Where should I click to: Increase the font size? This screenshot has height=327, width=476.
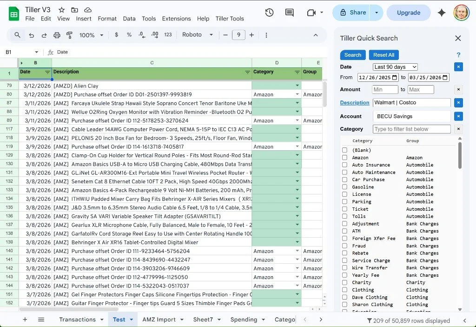pos(251,35)
